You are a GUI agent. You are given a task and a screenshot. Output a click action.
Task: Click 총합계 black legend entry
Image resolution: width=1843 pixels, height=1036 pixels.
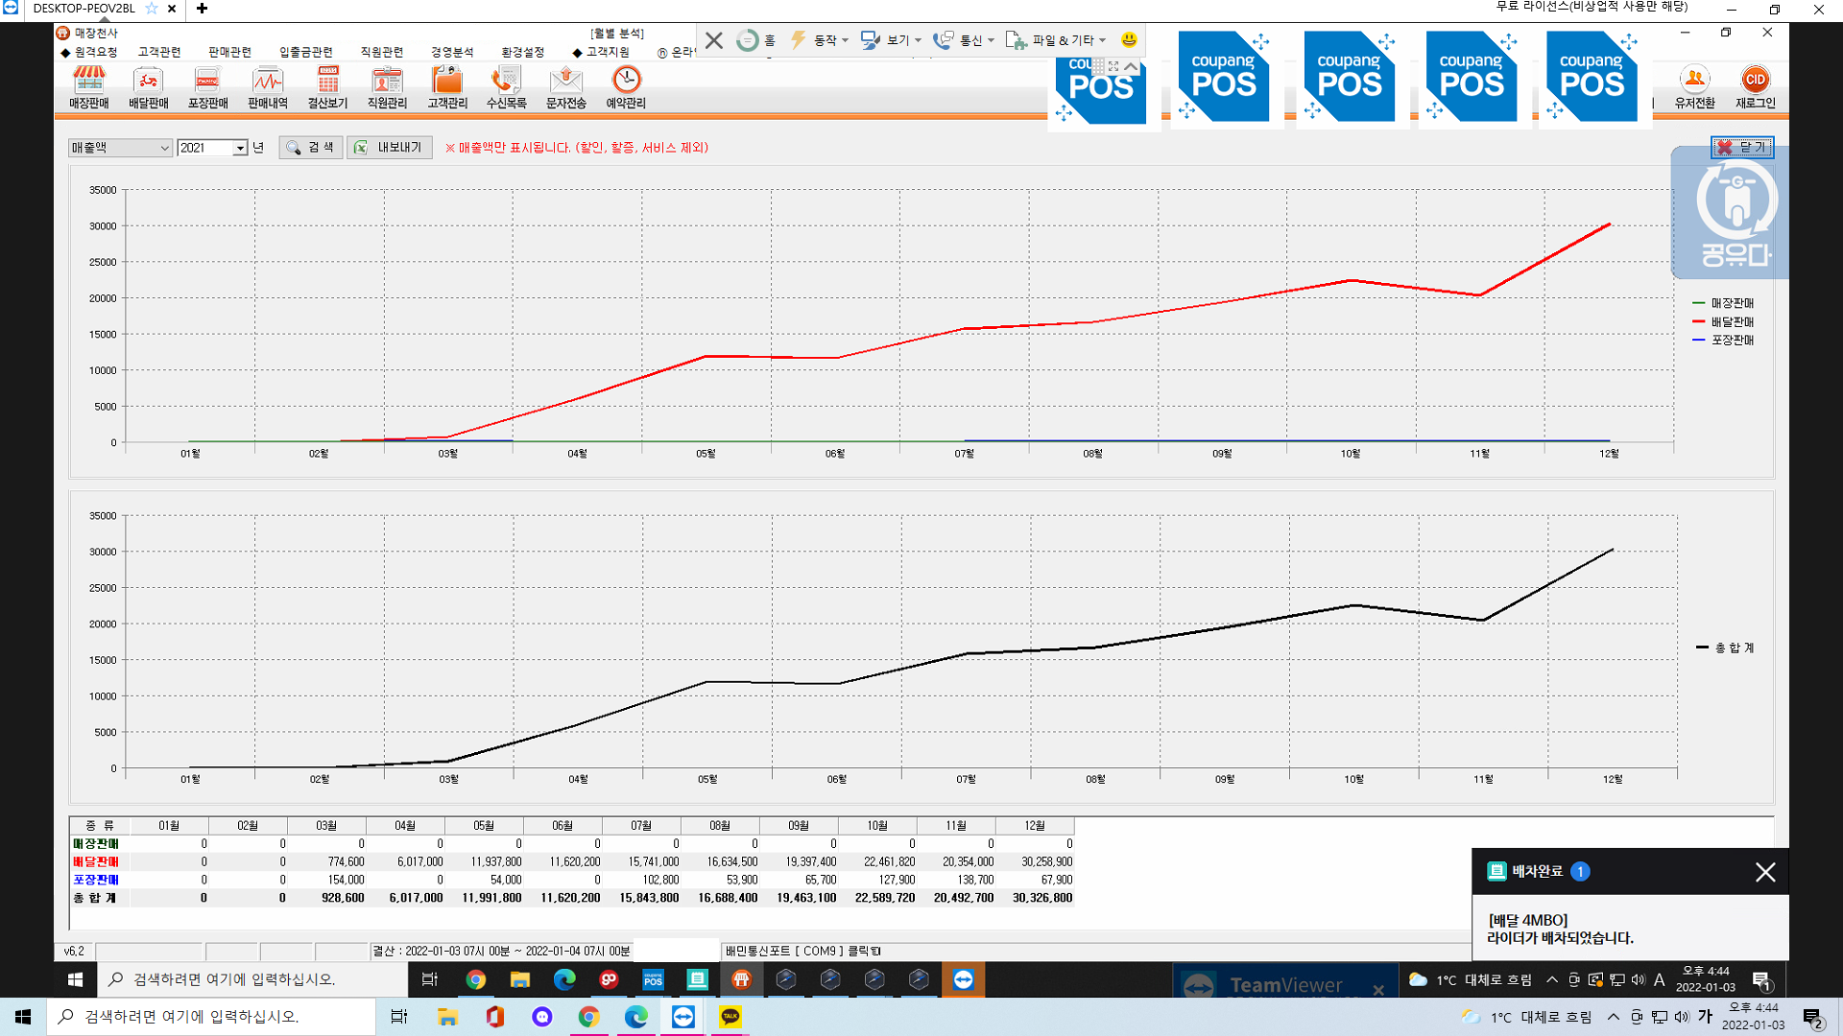pyautogui.click(x=1725, y=647)
